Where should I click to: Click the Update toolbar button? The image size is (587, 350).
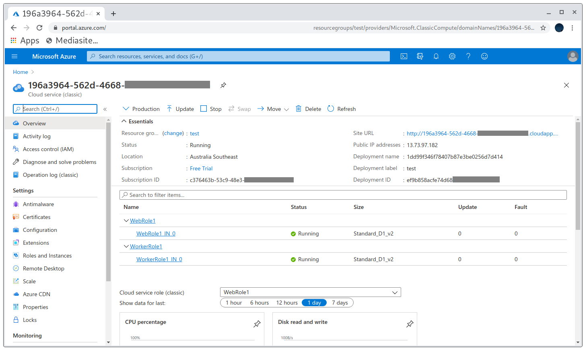[180, 109]
